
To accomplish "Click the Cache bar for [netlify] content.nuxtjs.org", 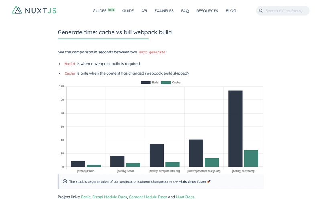I will coord(212,162).
